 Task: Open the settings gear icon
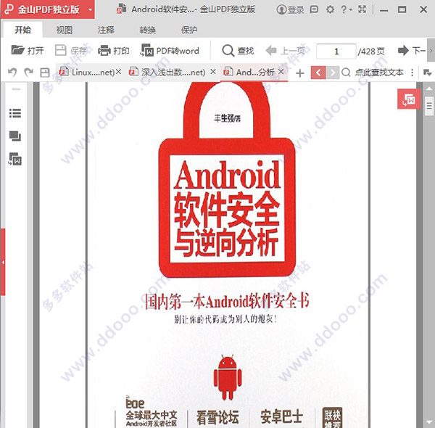click(330, 9)
